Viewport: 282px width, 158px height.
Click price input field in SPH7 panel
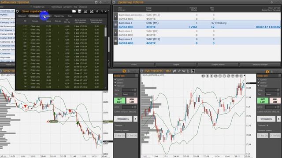coord(128,107)
